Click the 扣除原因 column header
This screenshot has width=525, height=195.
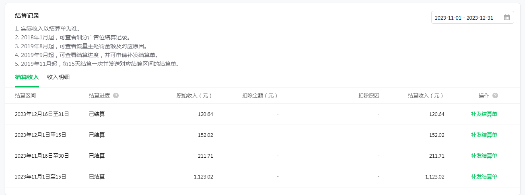click(x=369, y=95)
